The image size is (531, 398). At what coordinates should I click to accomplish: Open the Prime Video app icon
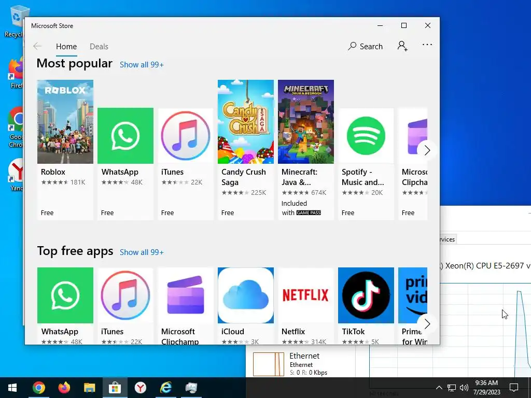[413, 295]
